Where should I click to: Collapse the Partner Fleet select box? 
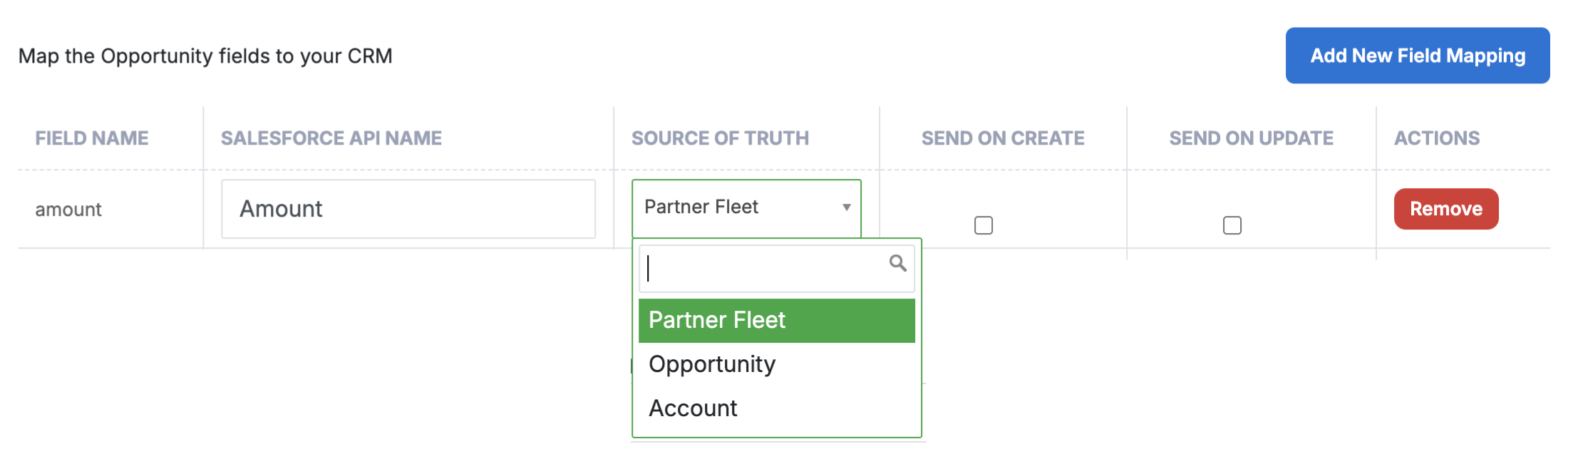746,208
